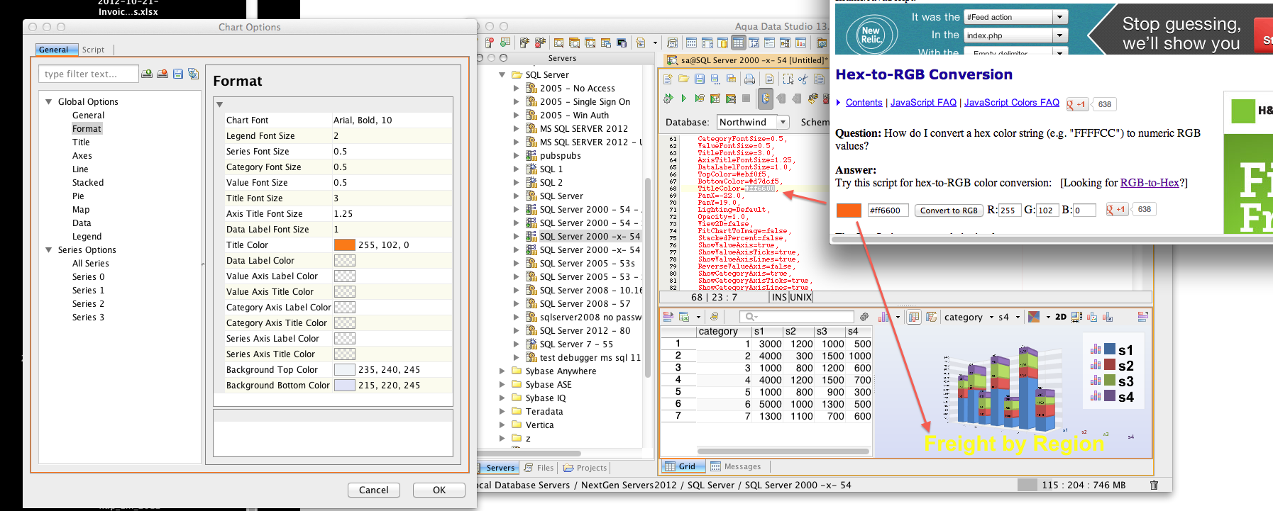Click the type filter text field
1273x511 pixels.
point(88,74)
